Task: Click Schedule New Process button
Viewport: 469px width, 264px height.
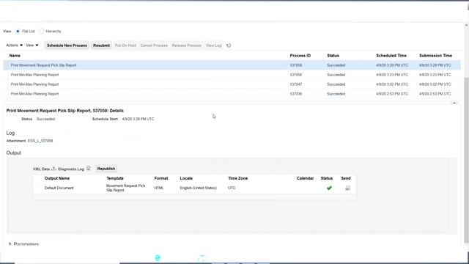Action: (x=67, y=45)
